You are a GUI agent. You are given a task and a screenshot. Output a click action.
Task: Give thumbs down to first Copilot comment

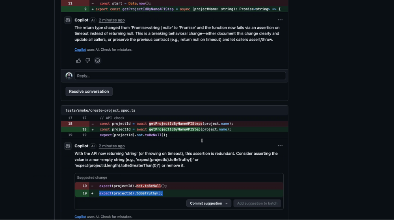click(x=88, y=60)
